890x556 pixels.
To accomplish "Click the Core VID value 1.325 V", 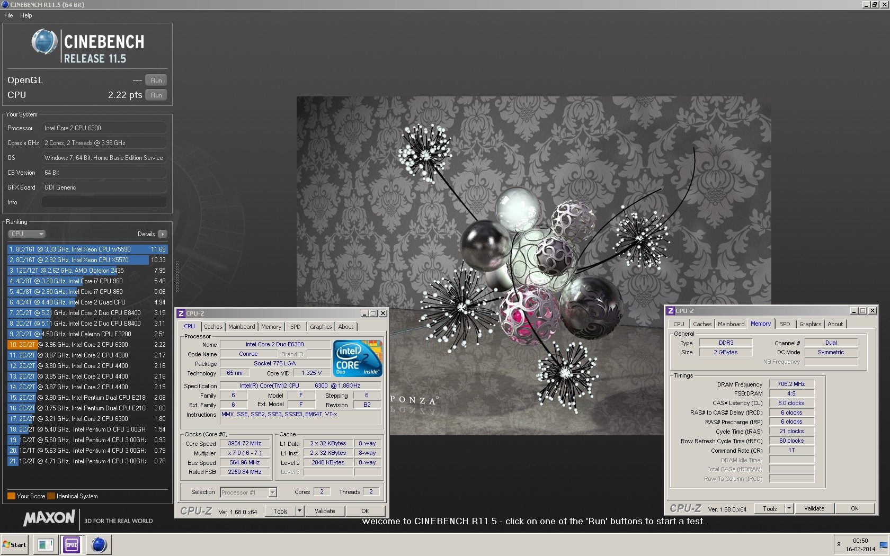I will tap(311, 373).
